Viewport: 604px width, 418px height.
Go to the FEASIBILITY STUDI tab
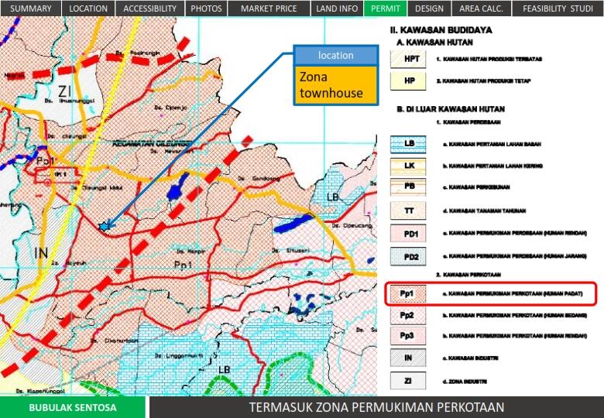[558, 8]
